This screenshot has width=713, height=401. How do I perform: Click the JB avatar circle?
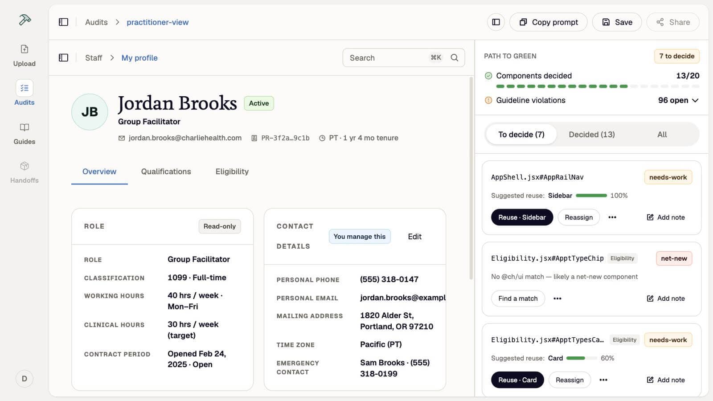pos(90,112)
